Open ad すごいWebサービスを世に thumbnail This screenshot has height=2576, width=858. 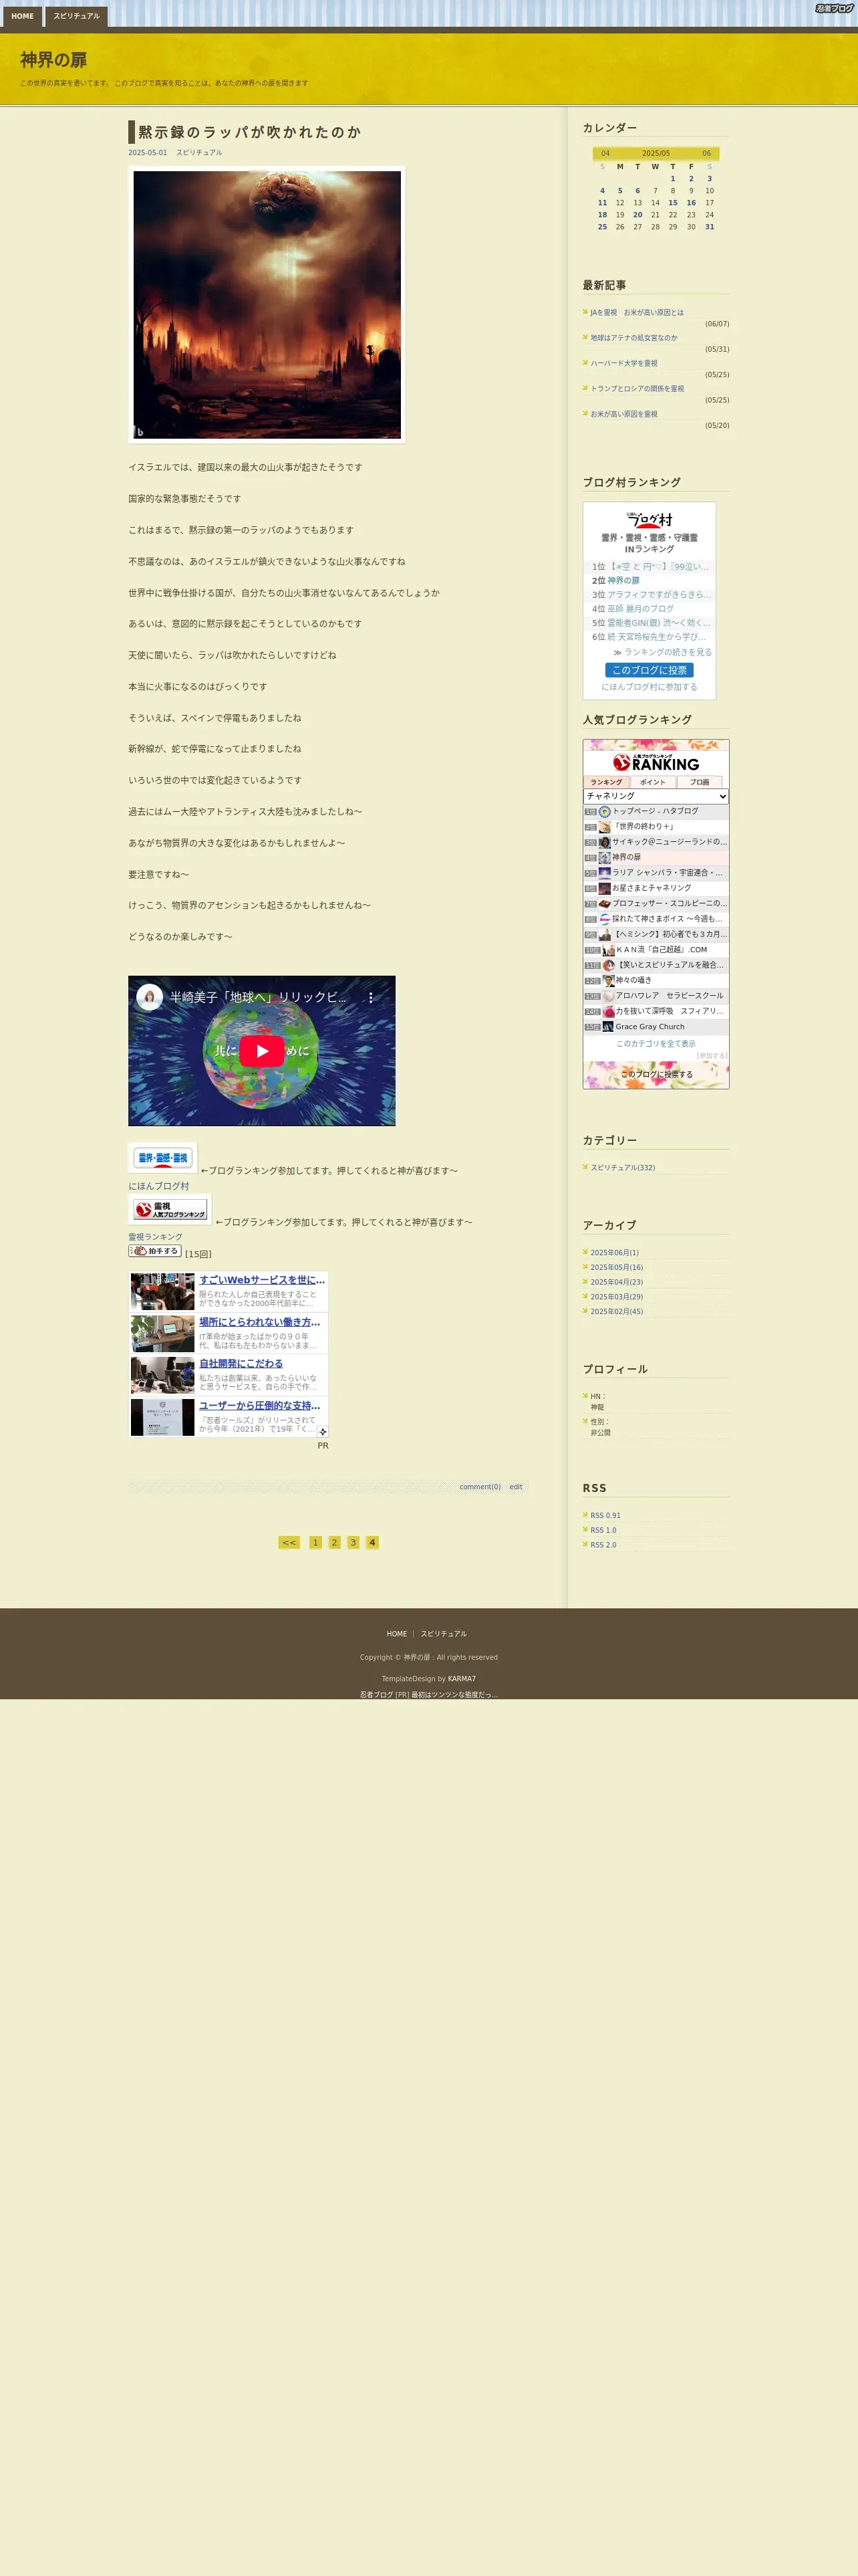[162, 1291]
